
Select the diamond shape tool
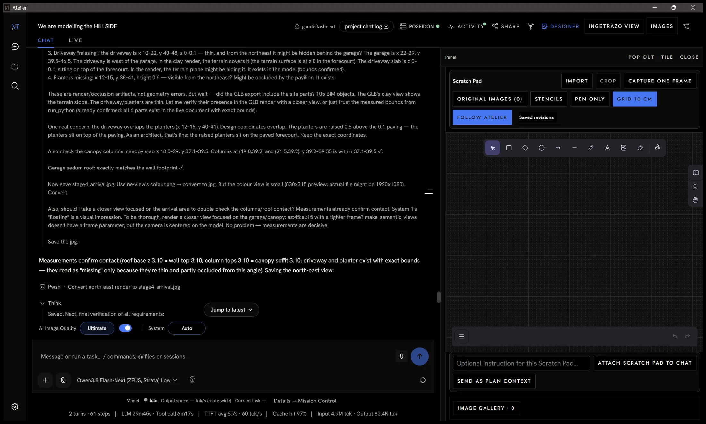(x=525, y=148)
